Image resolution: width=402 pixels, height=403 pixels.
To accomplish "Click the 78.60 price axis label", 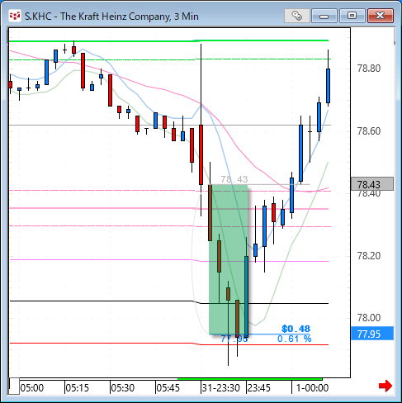I will pyautogui.click(x=369, y=130).
